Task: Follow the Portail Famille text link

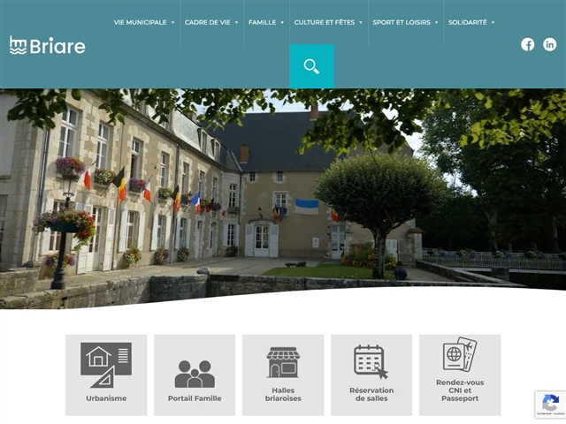Action: 195,398
